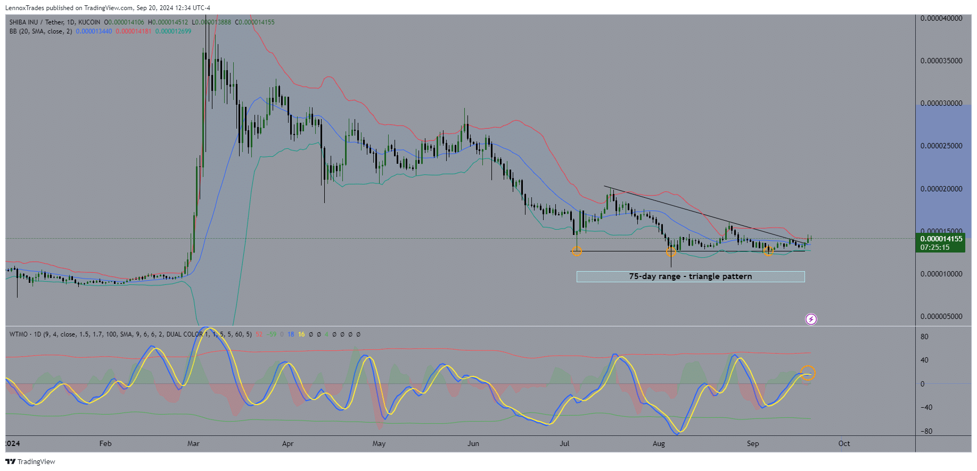Click the Oct label on time axis

click(x=844, y=443)
